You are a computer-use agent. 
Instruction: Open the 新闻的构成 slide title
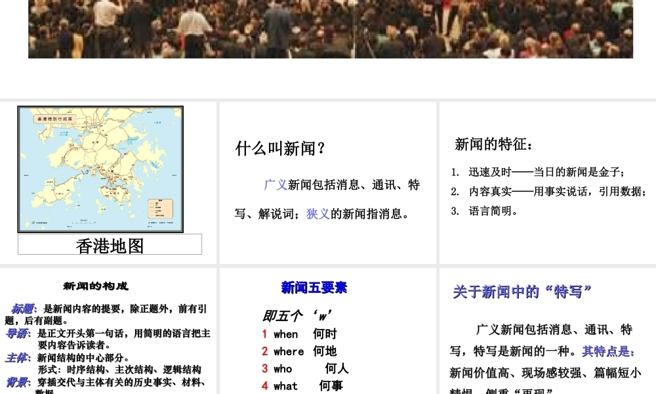point(96,286)
